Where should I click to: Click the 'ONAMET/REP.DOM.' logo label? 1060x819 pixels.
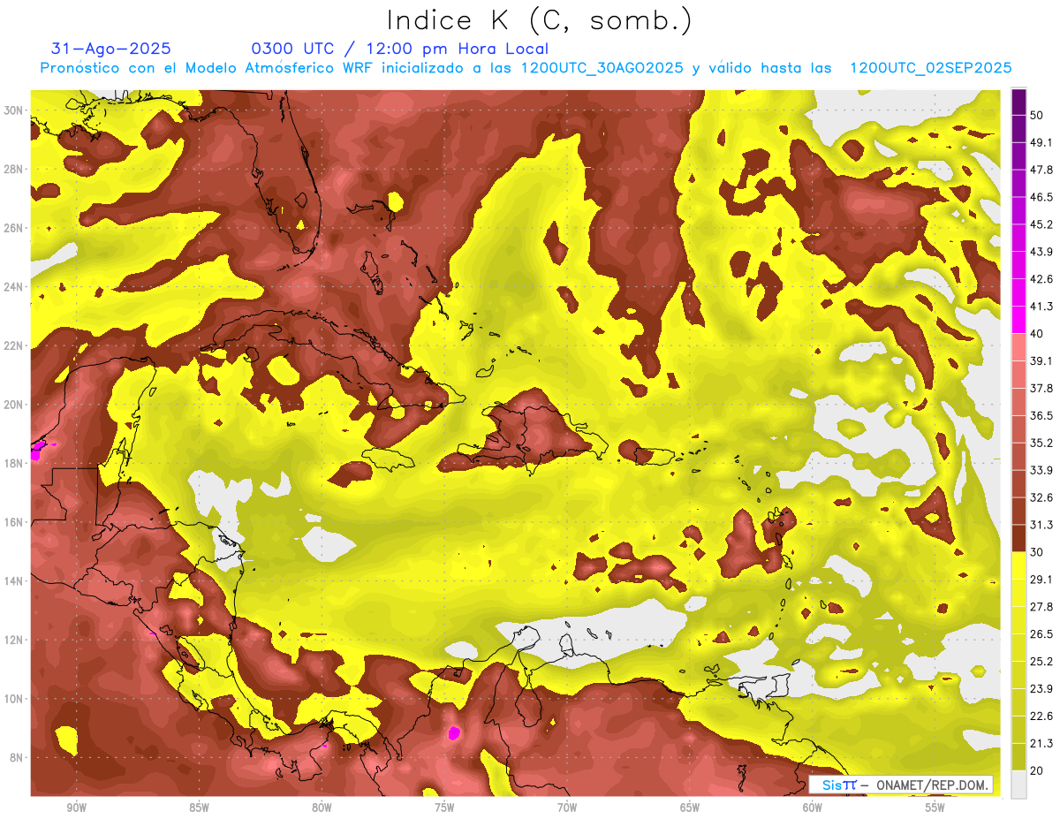[x=933, y=785]
